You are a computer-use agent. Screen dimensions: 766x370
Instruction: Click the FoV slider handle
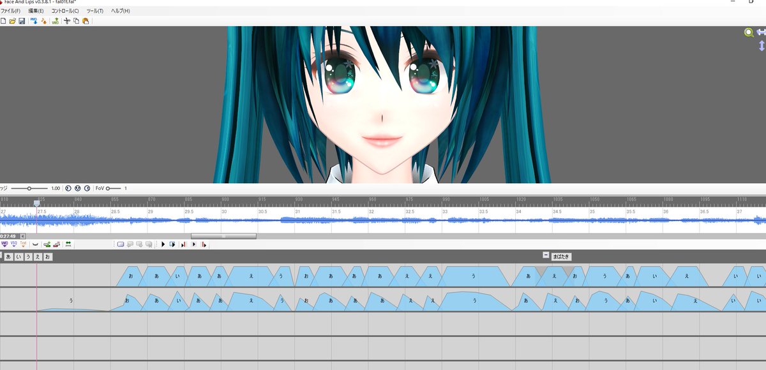point(109,188)
